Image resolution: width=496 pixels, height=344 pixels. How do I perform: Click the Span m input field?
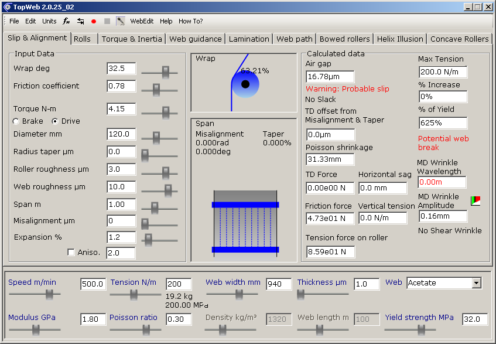121,205
